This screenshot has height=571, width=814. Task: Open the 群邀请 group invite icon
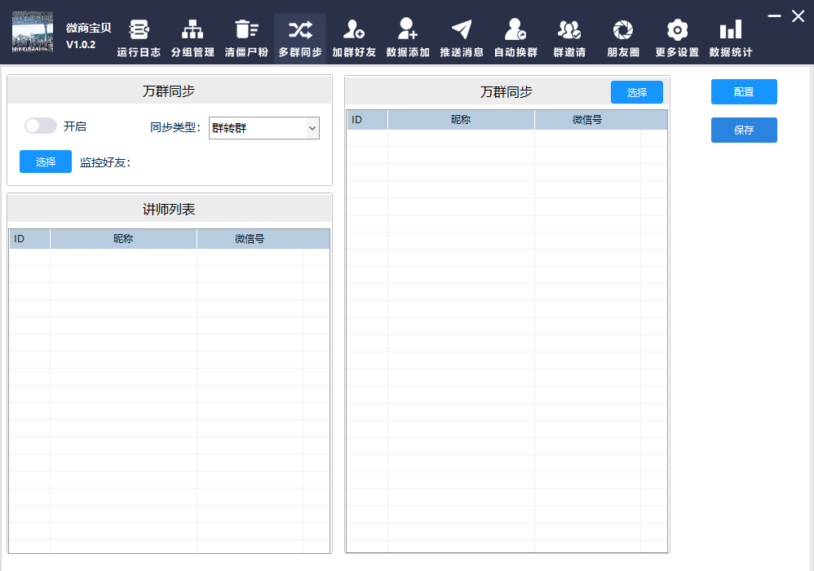tap(568, 30)
